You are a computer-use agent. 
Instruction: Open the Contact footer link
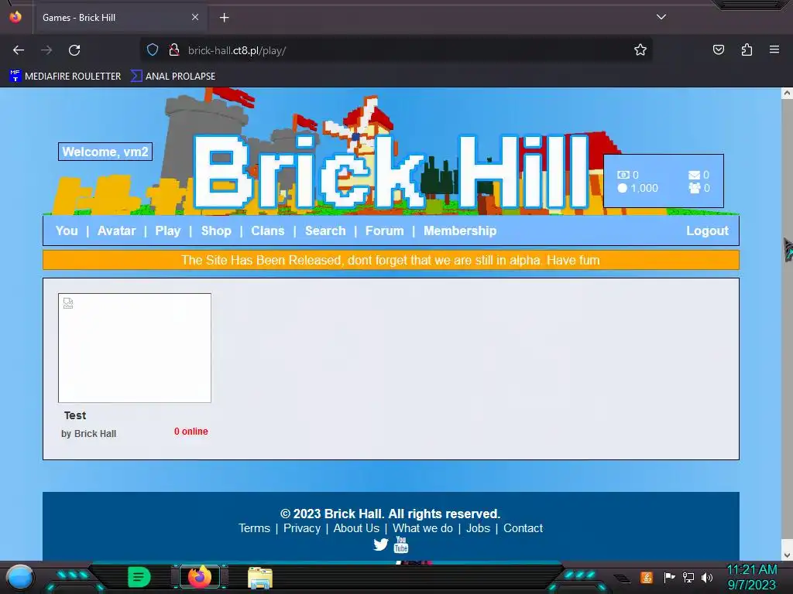point(523,528)
